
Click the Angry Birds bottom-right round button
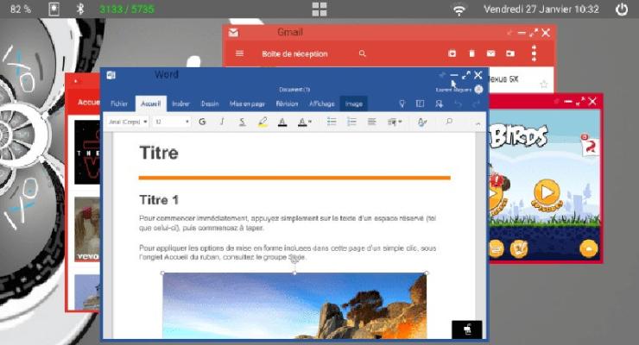tap(588, 248)
